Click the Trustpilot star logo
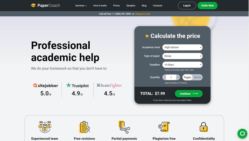Viewport: 249px width, 141px height. 77,85
